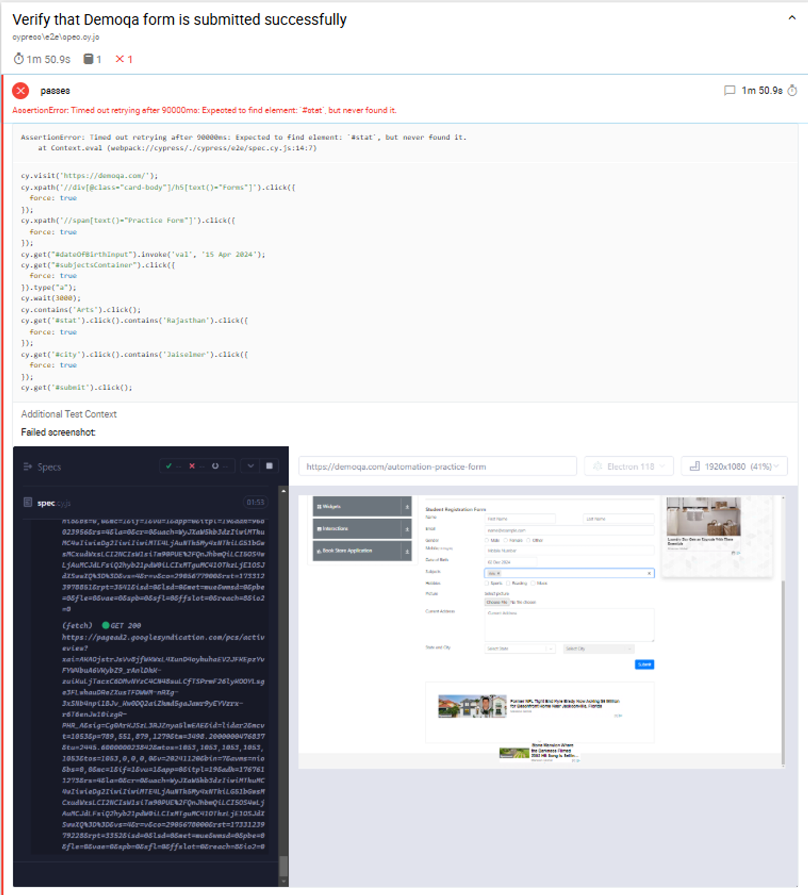Viewport: 808px width, 895px height.
Task: Open the 'passes' test comment bubble icon
Action: (730, 91)
